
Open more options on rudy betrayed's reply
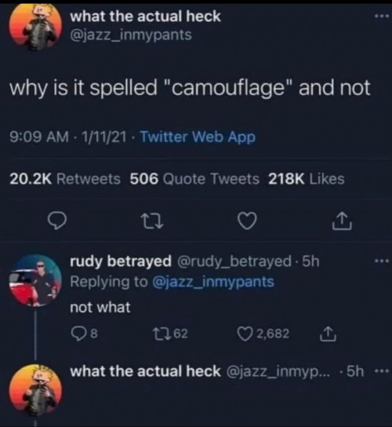pos(382,261)
